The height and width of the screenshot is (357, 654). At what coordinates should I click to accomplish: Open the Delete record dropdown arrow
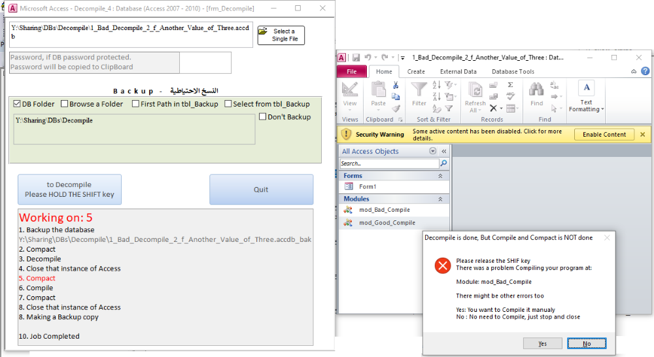(x=502, y=109)
